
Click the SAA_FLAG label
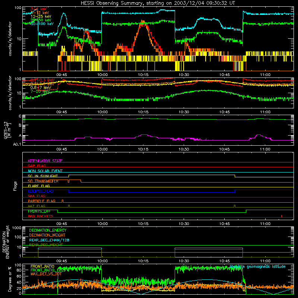[37, 196]
